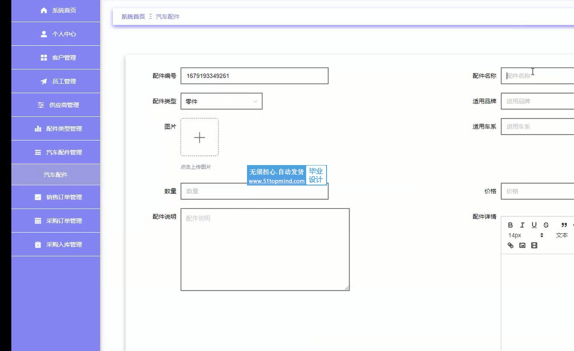Click the insert link icon
This screenshot has height=351, width=574.
coord(511,245)
